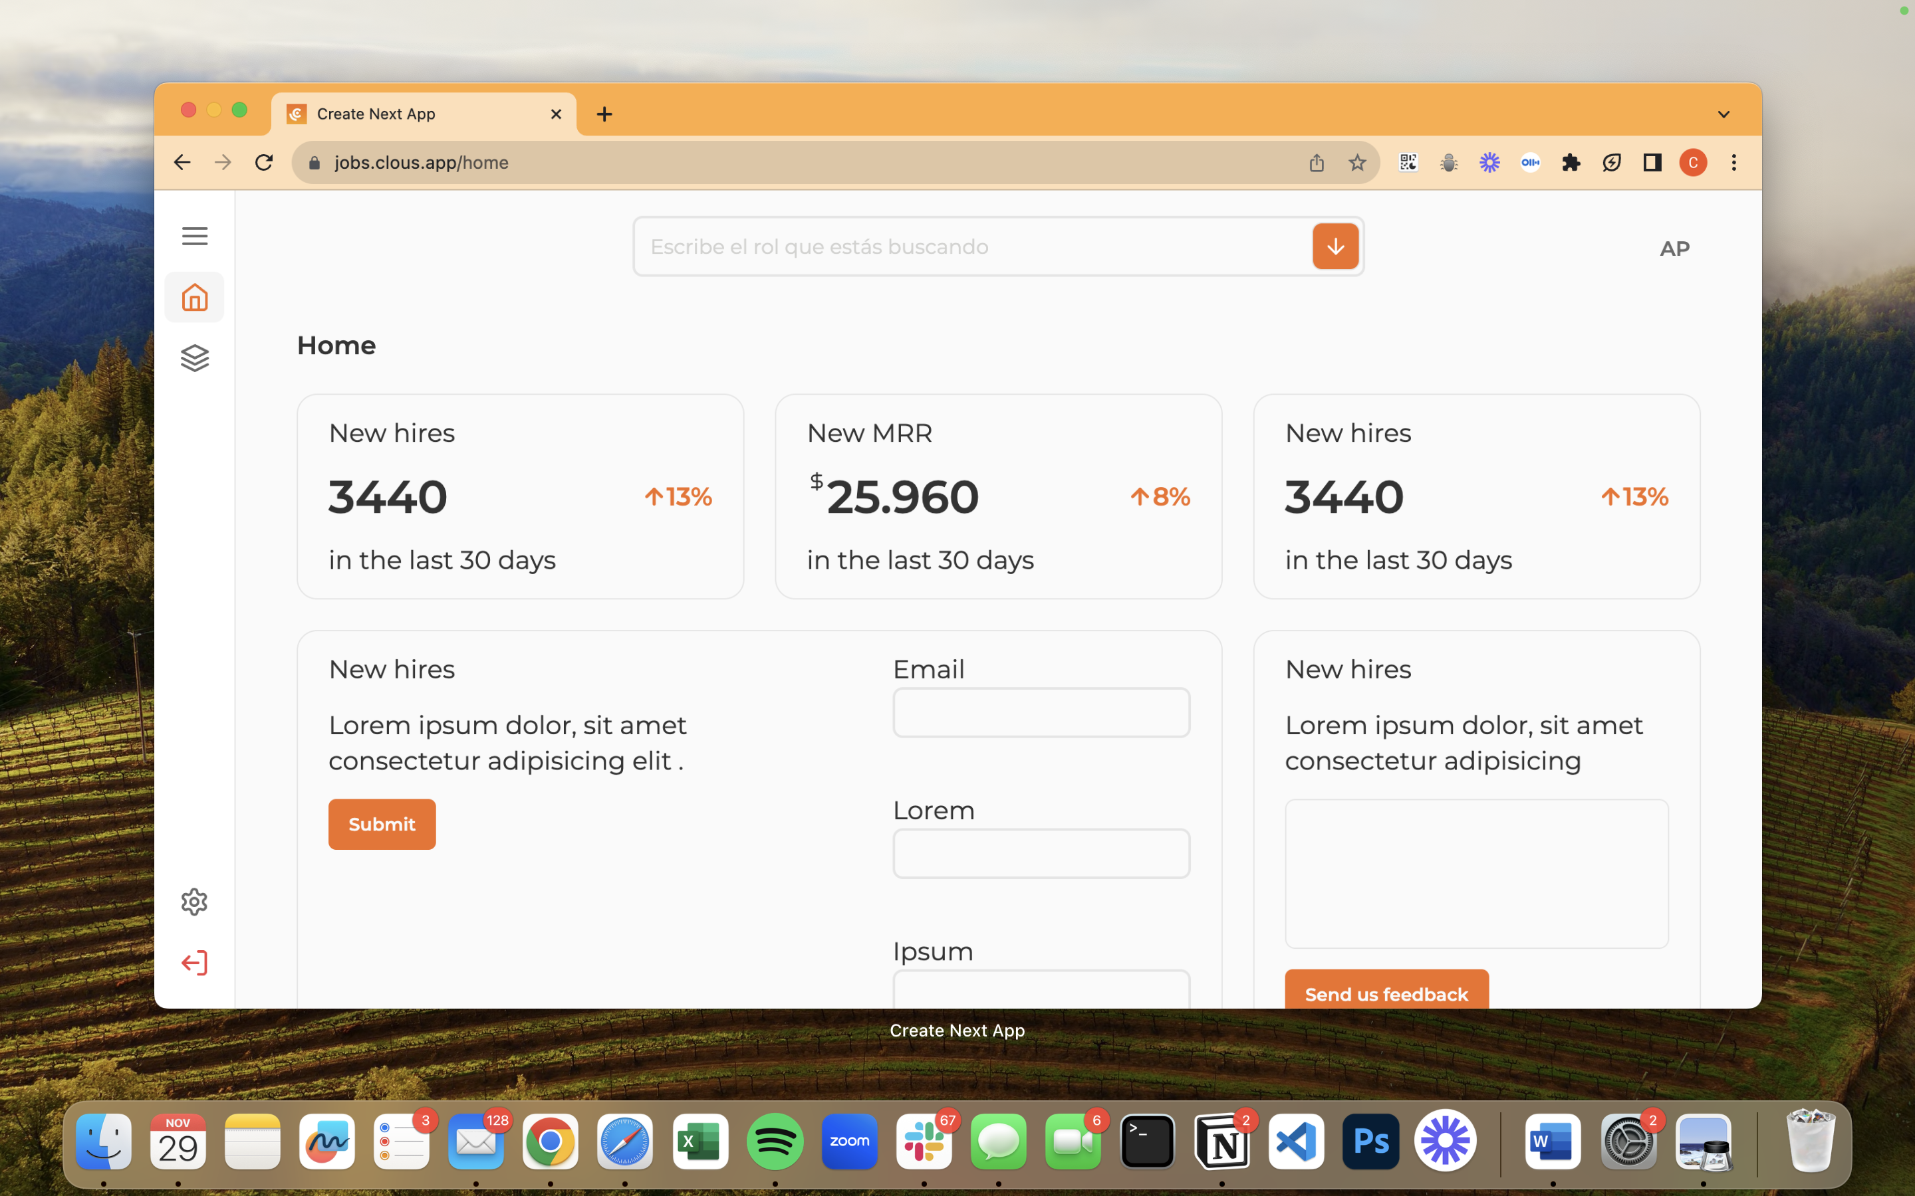The width and height of the screenshot is (1915, 1196).
Task: Click the red logout icon
Action: point(194,963)
